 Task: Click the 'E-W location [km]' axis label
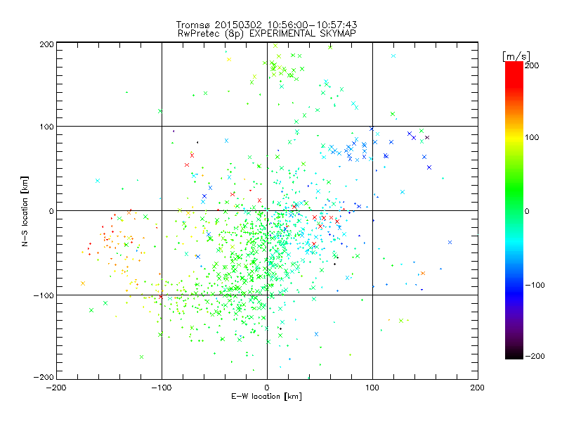[x=266, y=396]
